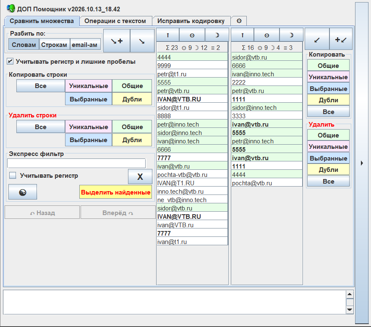Switch to 'Операции с текстом' tab
The width and height of the screenshot is (371, 327).
coord(115,21)
